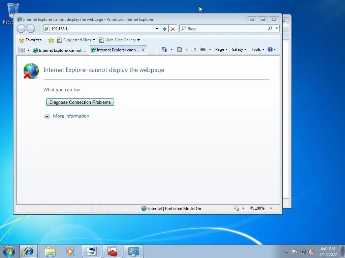Image resolution: width=345 pixels, height=258 pixels.
Task: Open the Safety menu
Action: click(x=239, y=49)
